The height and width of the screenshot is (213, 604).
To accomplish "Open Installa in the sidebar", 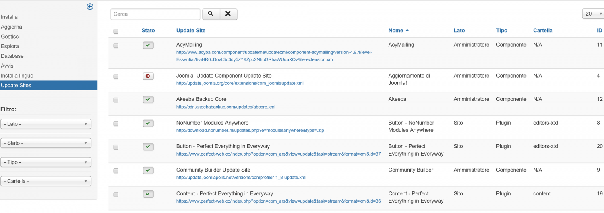I will [x=9, y=17].
